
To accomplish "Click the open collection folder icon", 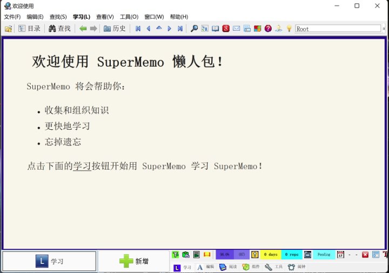I will [x=9, y=29].
